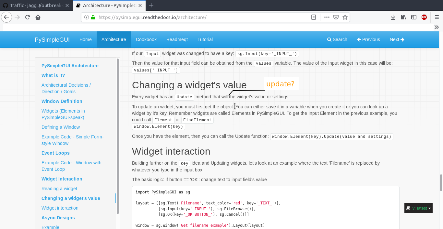443x229 pixels.
Task: Jump to Widget Interaction sidebar heading
Action: coord(62,179)
